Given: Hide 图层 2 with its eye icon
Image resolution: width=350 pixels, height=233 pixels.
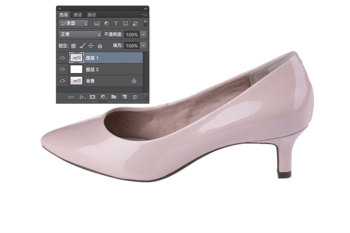Looking at the screenshot, I should coord(62,69).
